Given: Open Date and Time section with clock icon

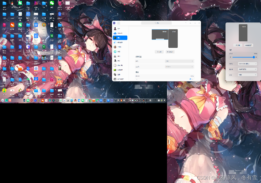Looking at the screenshot, I should tap(120, 65).
